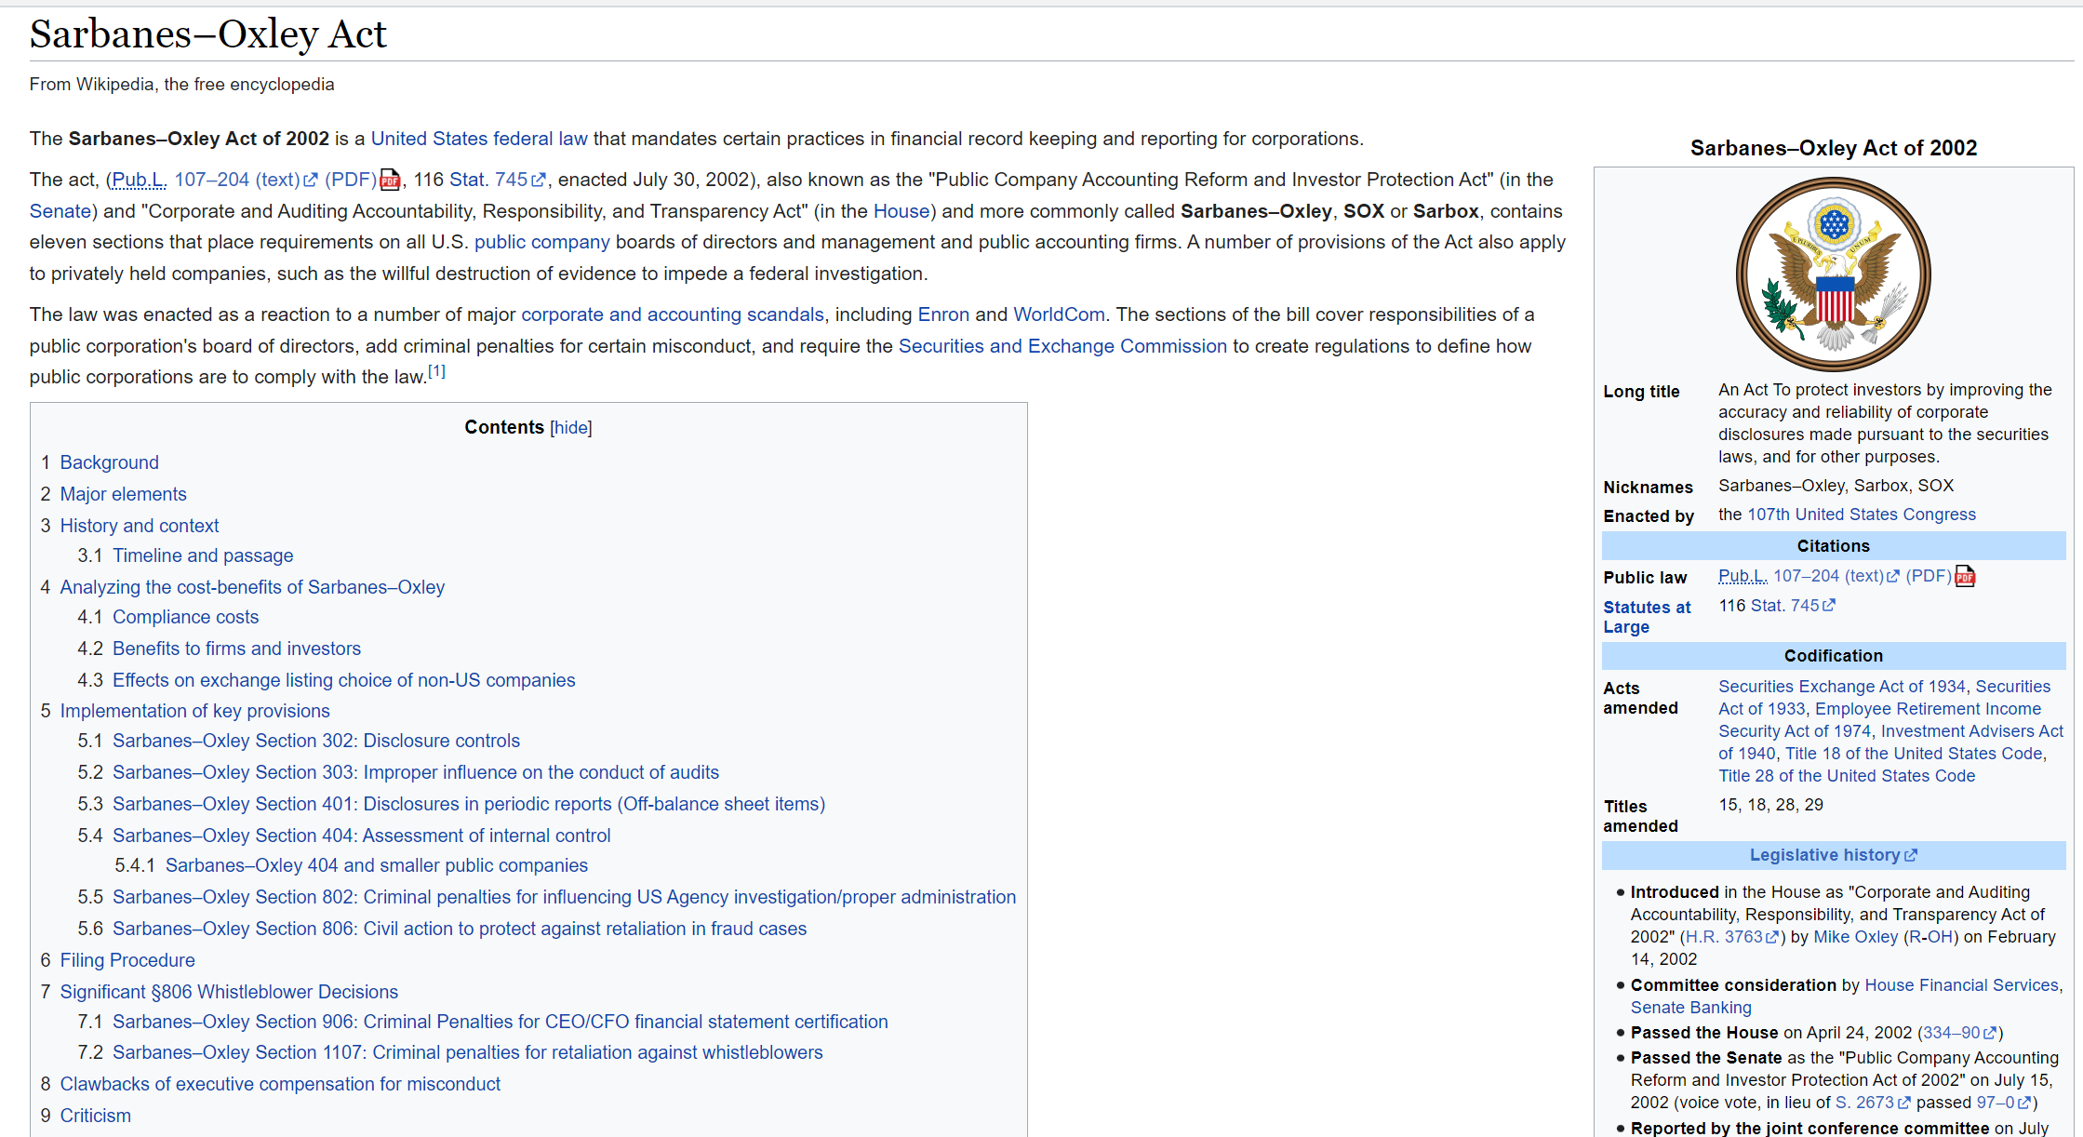Viewport: 2083px width, 1137px height.
Task: Jump to Timeline and passage subsection
Action: 203,555
